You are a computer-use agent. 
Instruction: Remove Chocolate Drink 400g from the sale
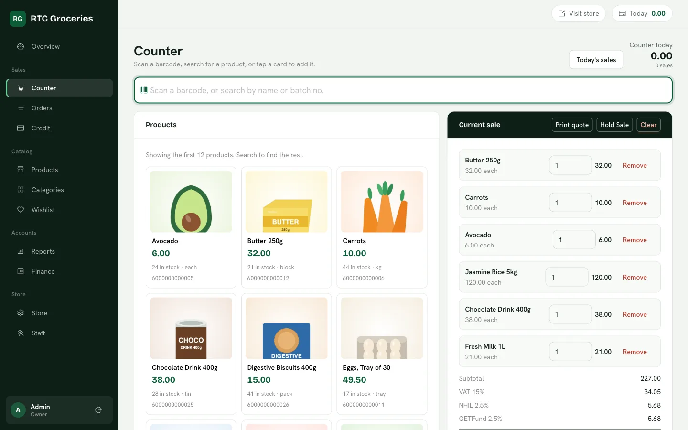coord(634,314)
